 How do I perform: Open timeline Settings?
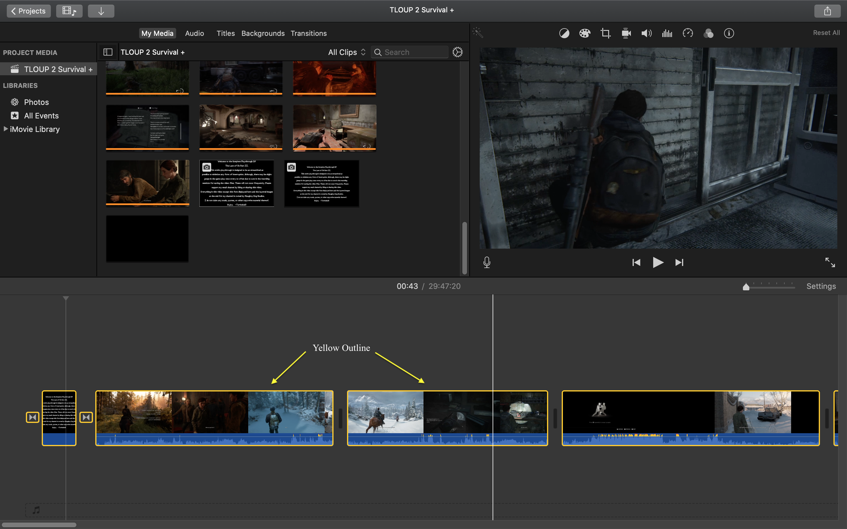click(821, 286)
